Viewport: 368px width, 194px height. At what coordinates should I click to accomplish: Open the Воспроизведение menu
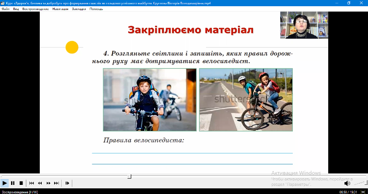[x=35, y=9]
